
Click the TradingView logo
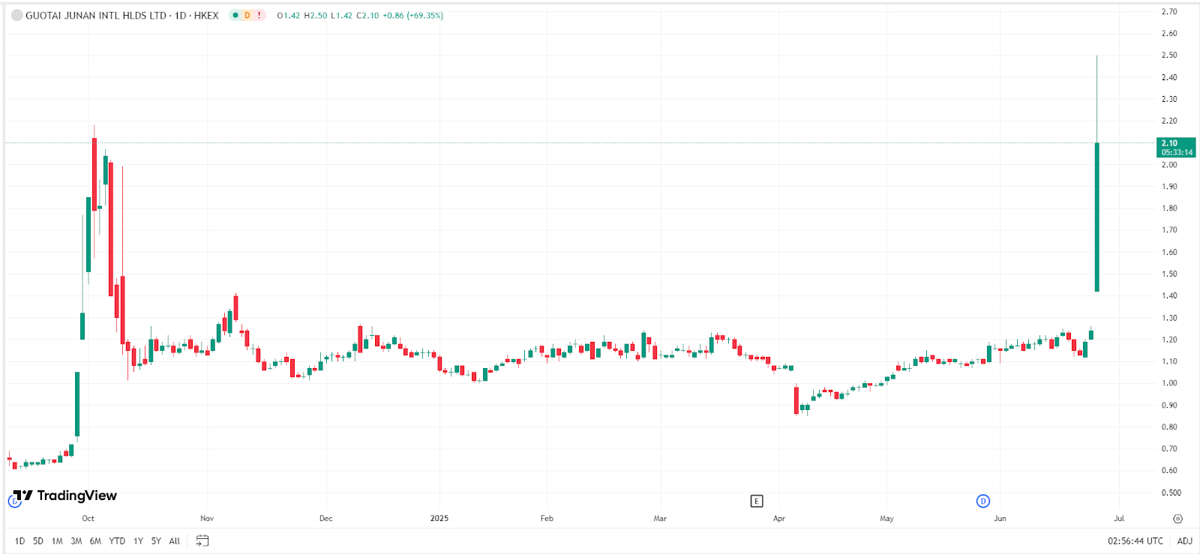(x=63, y=496)
